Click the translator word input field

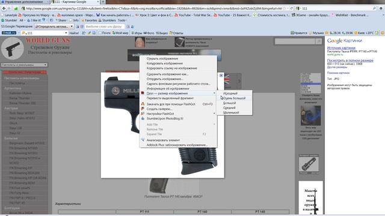(x=104, y=26)
